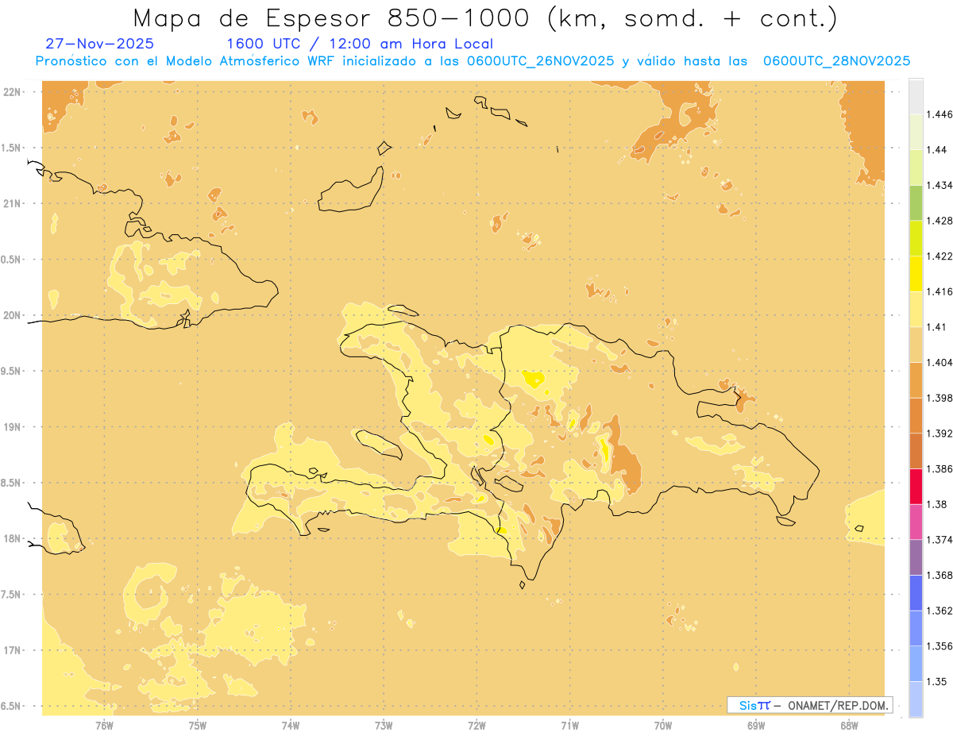This screenshot has height=736, width=953.
Task: Select the pink 1.374–1.38 legend swatch
Action: tap(916, 522)
